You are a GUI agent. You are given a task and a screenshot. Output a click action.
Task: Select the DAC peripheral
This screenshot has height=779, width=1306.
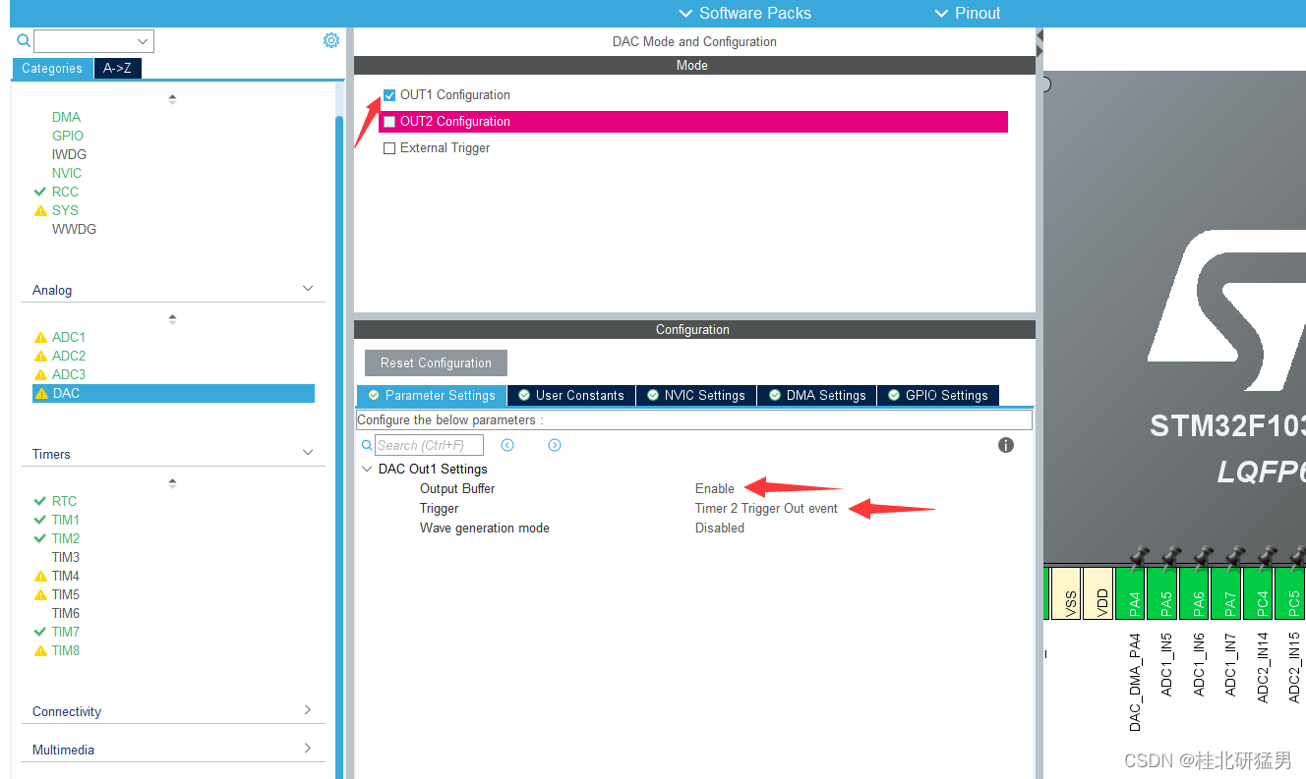tap(173, 393)
